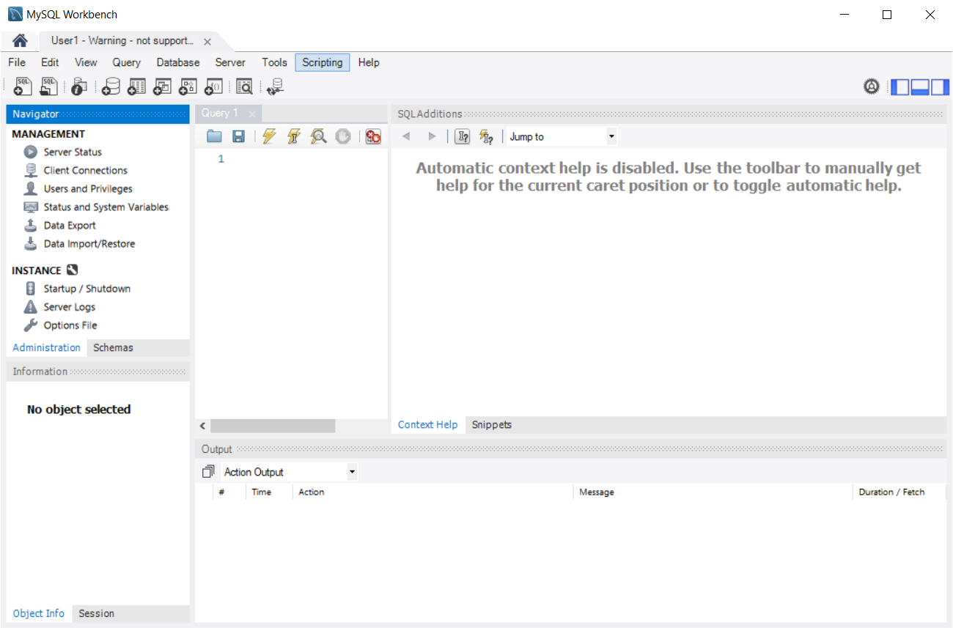Open Users and Privileges
The width and height of the screenshot is (953, 628).
click(x=88, y=188)
